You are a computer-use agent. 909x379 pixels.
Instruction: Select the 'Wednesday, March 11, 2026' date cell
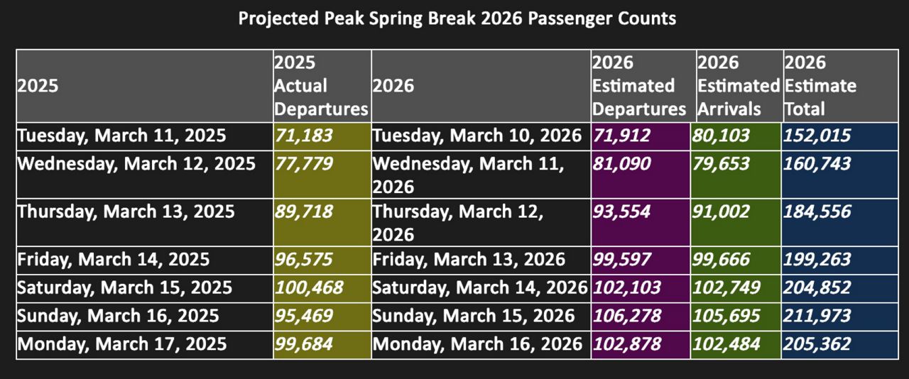click(x=469, y=174)
